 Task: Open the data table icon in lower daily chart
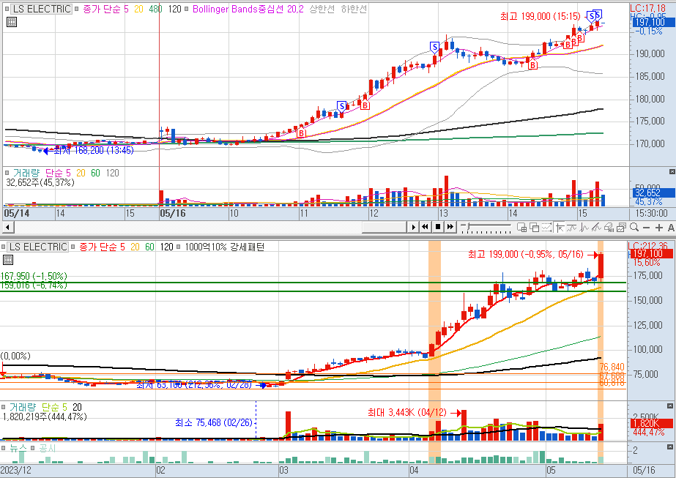8,260
